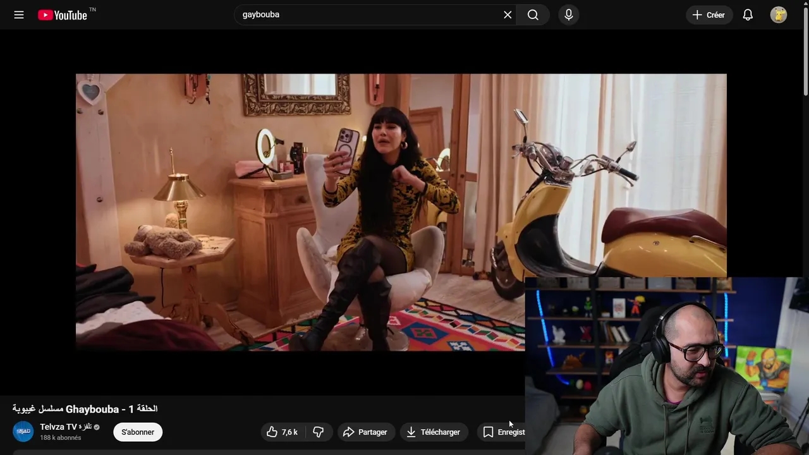The width and height of the screenshot is (809, 455).
Task: Save the video with Enregistrer
Action: tap(501, 432)
